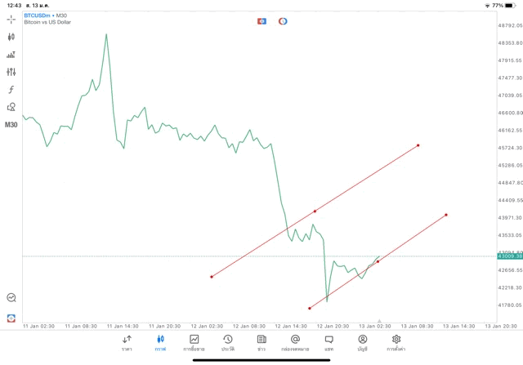Tap the red-blue clock icon
This screenshot has height=365, width=523.
(x=283, y=20)
